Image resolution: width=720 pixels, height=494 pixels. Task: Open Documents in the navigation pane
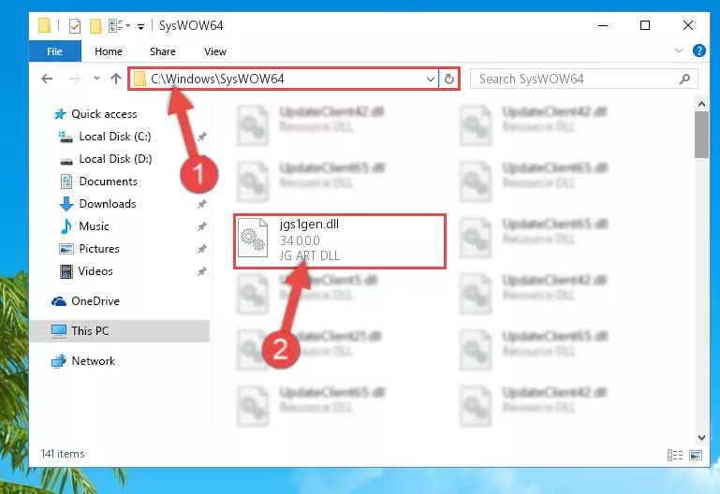point(108,182)
